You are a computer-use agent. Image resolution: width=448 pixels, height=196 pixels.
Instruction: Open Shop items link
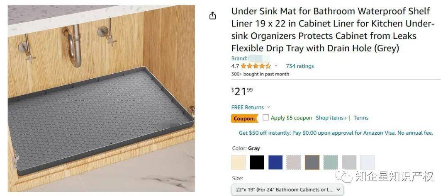tap(331, 118)
